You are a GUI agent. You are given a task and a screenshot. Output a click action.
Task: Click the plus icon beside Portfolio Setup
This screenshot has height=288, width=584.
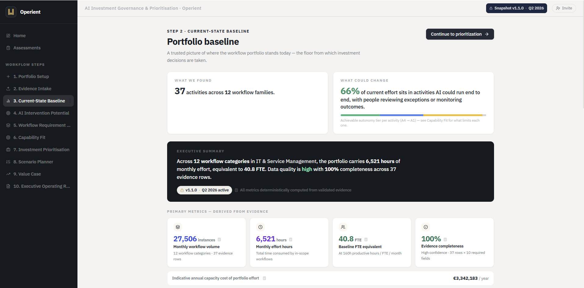click(8, 76)
